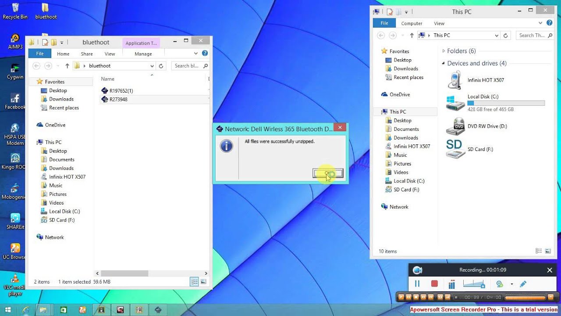Close the Apowersoft recording toolbar
Screen dimensions: 561x316
point(550,270)
